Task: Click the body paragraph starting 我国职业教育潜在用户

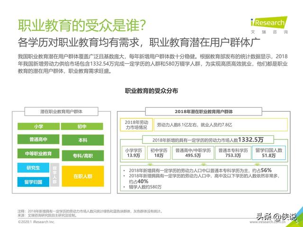Action: [152, 64]
